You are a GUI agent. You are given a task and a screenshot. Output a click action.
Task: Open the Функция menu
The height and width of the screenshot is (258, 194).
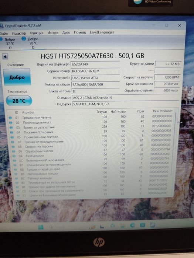click(x=37, y=33)
